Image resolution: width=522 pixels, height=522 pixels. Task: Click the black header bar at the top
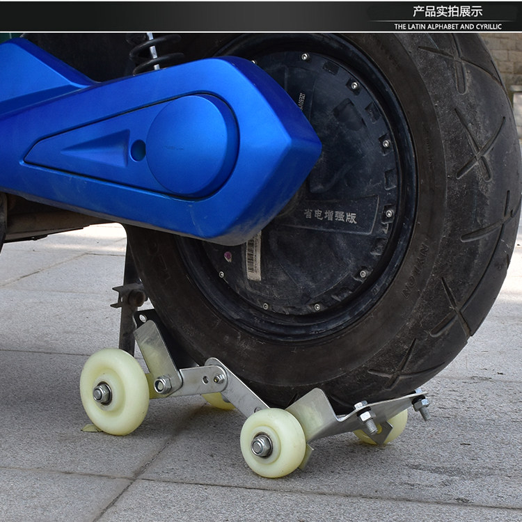pos(195,15)
